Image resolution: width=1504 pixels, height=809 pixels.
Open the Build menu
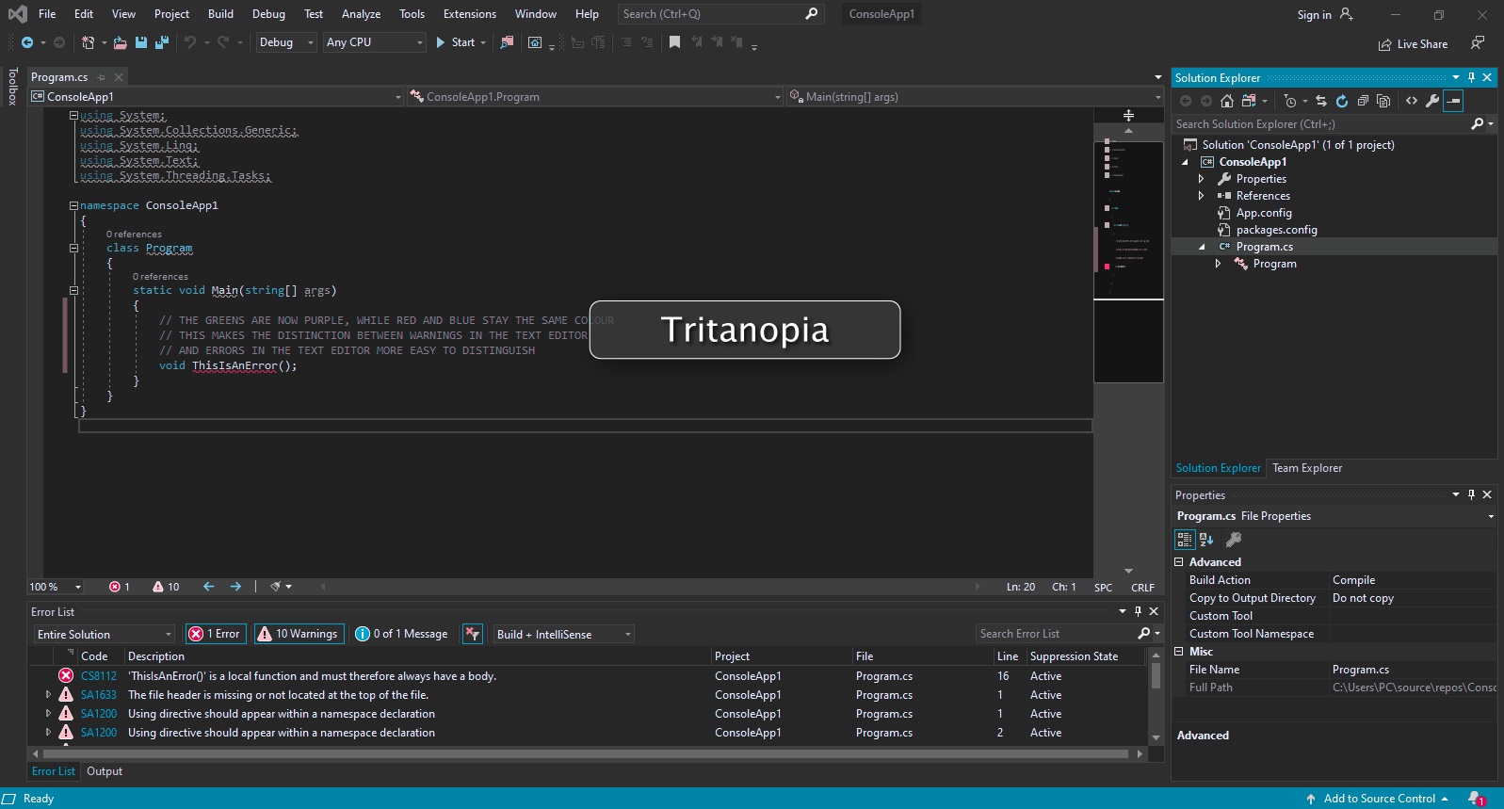pyautogui.click(x=220, y=14)
